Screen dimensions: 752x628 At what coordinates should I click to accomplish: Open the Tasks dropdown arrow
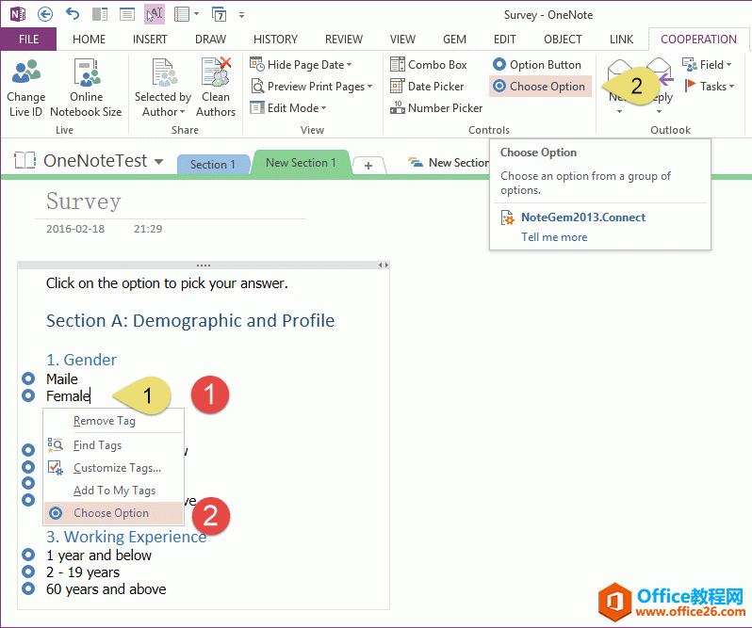coord(731,87)
